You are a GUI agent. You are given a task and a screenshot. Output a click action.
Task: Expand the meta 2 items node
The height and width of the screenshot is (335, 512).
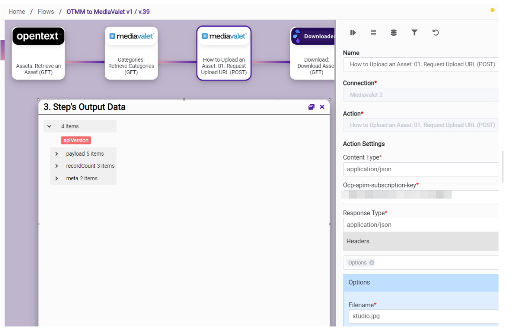(x=57, y=178)
